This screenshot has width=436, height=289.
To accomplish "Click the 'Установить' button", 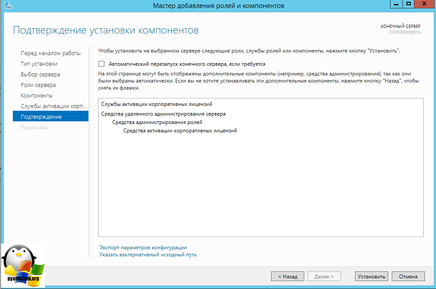I will coord(371,276).
